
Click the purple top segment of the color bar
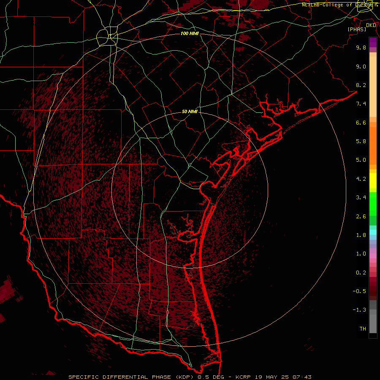(x=373, y=42)
